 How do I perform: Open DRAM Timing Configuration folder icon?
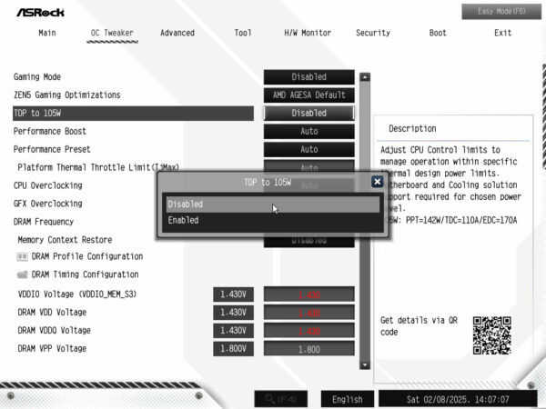[x=24, y=274]
